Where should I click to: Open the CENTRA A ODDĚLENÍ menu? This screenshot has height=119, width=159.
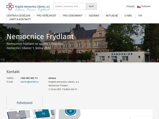[18, 15]
